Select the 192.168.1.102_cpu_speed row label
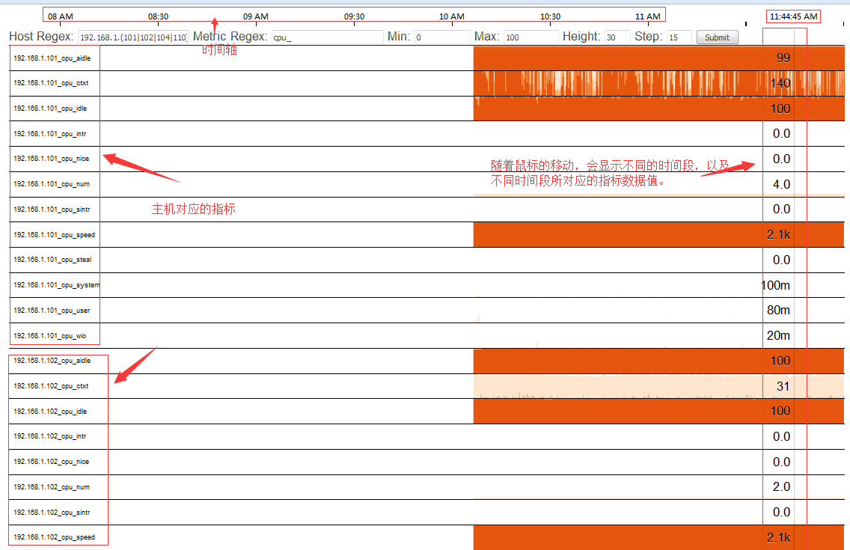The height and width of the screenshot is (550, 850). [54, 537]
